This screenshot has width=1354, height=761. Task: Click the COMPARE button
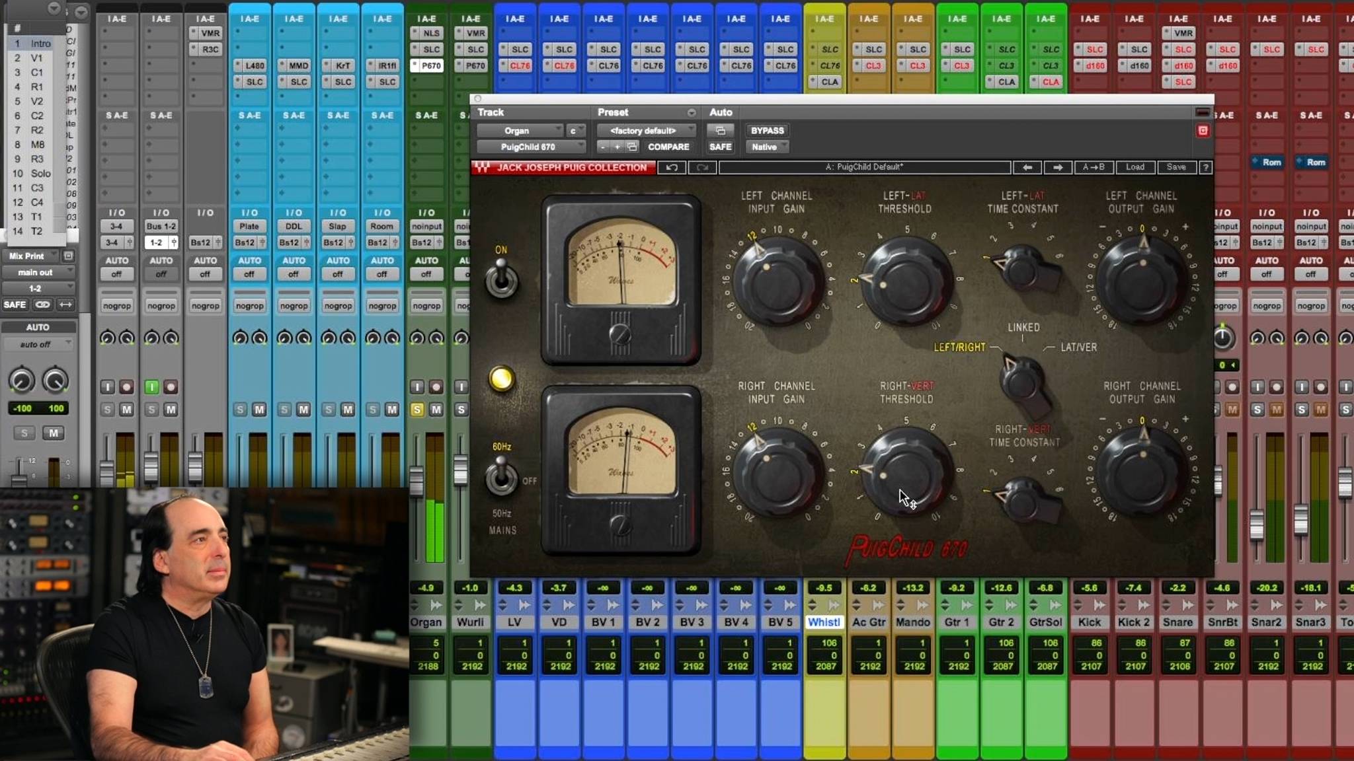(x=668, y=147)
